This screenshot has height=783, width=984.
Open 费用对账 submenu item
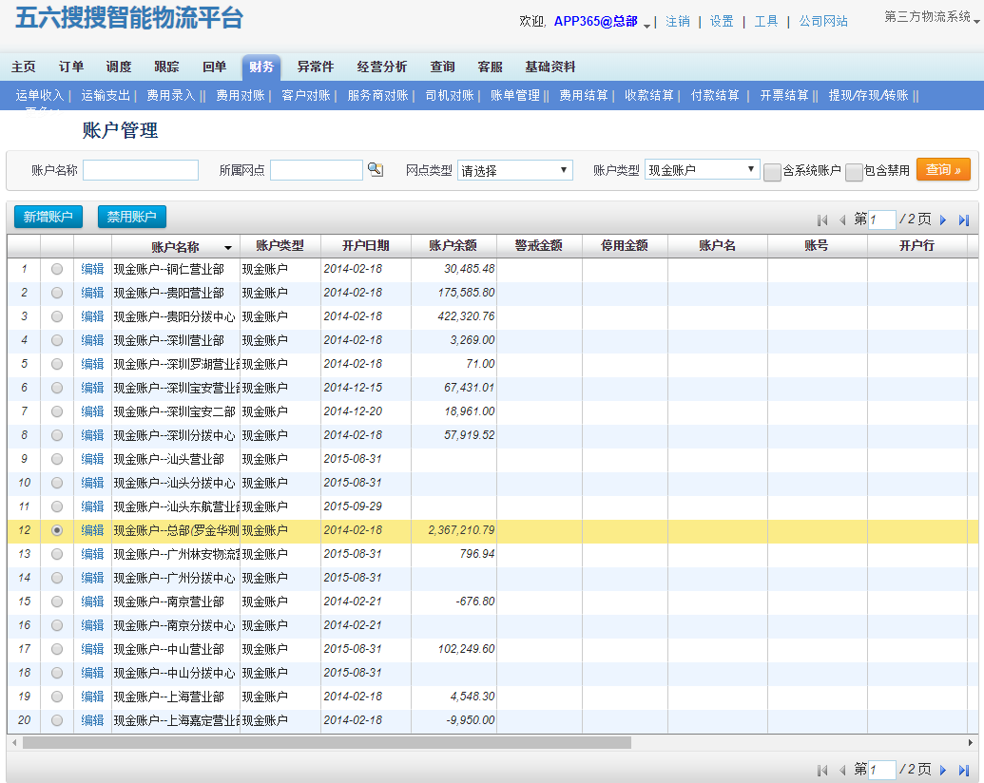click(x=241, y=95)
